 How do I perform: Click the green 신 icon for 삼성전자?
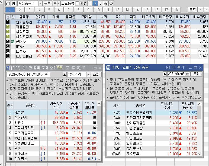click(8, 32)
